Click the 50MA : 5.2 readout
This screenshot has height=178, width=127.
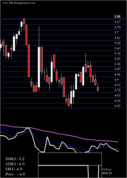click(15, 159)
